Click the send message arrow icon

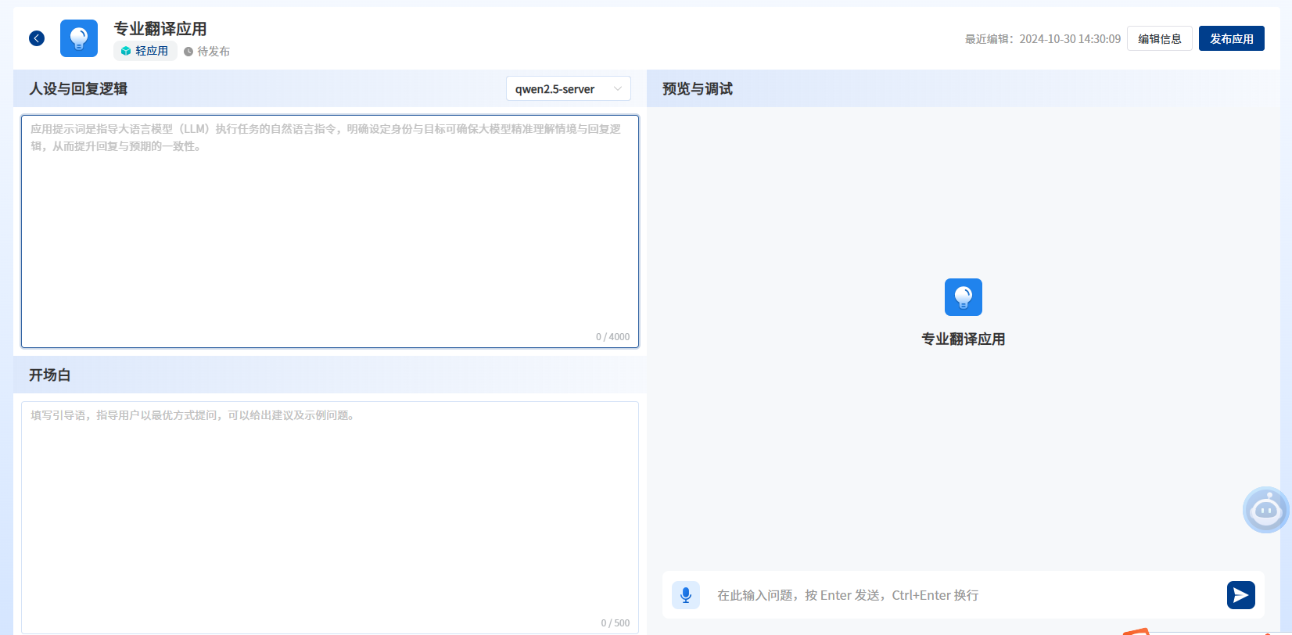point(1240,595)
